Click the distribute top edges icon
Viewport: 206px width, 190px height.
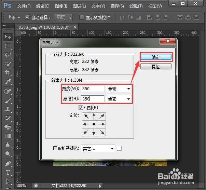[180, 17]
